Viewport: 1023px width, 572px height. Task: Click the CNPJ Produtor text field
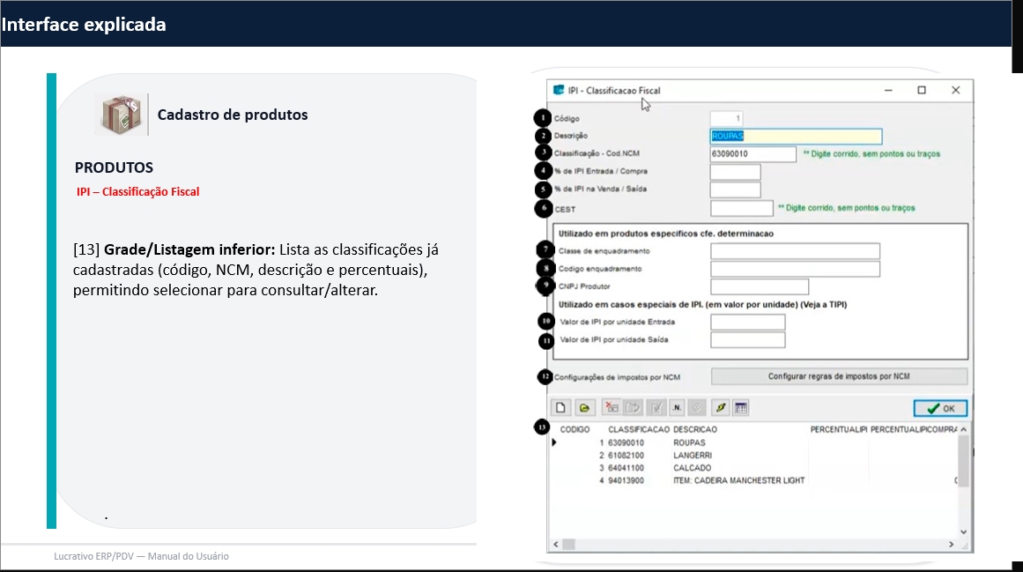tap(759, 286)
